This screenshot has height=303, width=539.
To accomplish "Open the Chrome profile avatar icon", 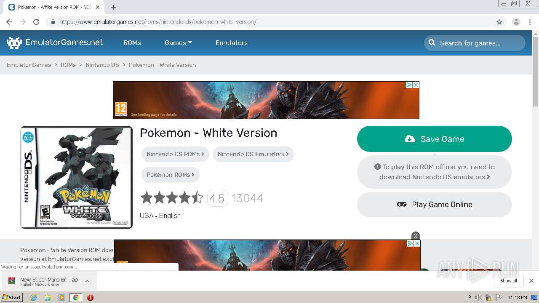I will pos(516,22).
